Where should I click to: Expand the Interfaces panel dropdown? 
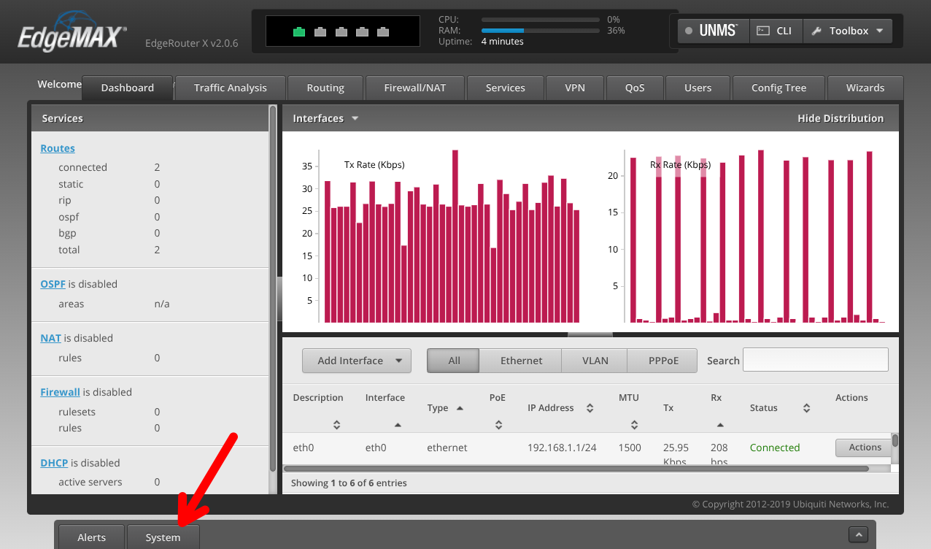(355, 118)
